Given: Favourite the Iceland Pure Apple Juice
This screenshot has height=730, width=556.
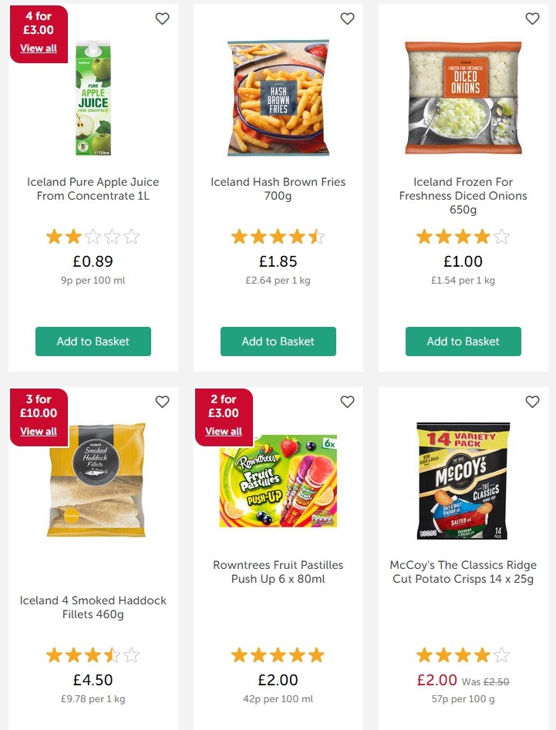Looking at the screenshot, I should [162, 19].
